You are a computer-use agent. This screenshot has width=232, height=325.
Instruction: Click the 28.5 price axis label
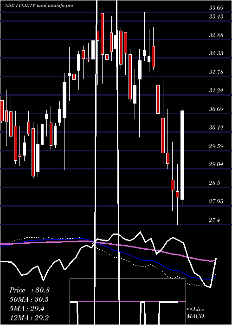click(214, 183)
